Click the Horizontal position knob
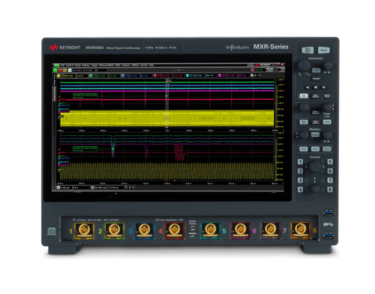Image resolution: width=375 pixels, height=294 pixels. 328,65
